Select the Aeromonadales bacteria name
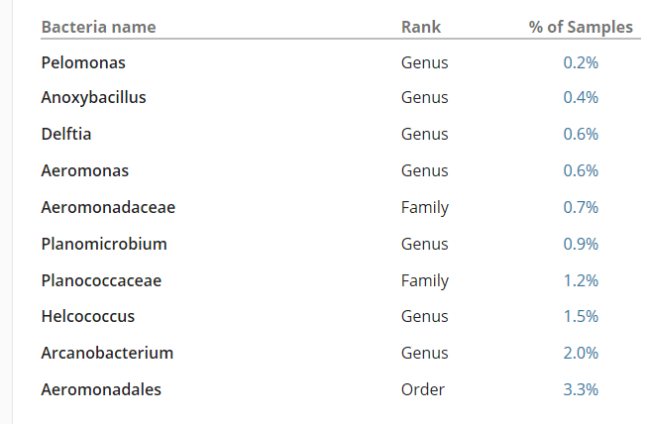 101,389
